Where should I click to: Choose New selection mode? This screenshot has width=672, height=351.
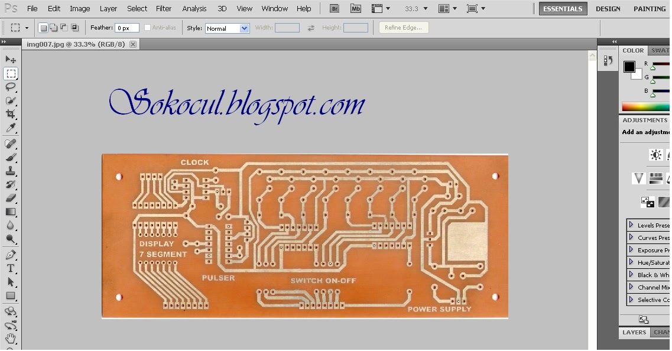[x=43, y=28]
